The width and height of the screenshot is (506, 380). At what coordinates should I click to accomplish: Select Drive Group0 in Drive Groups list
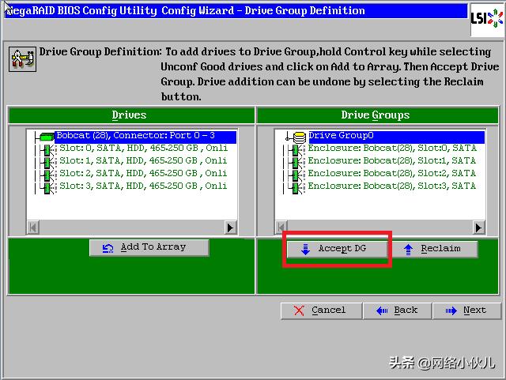340,136
